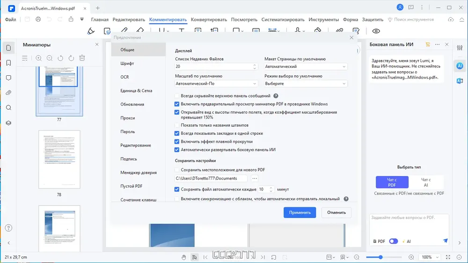Image resolution: width=468 pixels, height=263 pixels.
Task: Select the hand tool in bottom status bar
Action: pos(184,257)
